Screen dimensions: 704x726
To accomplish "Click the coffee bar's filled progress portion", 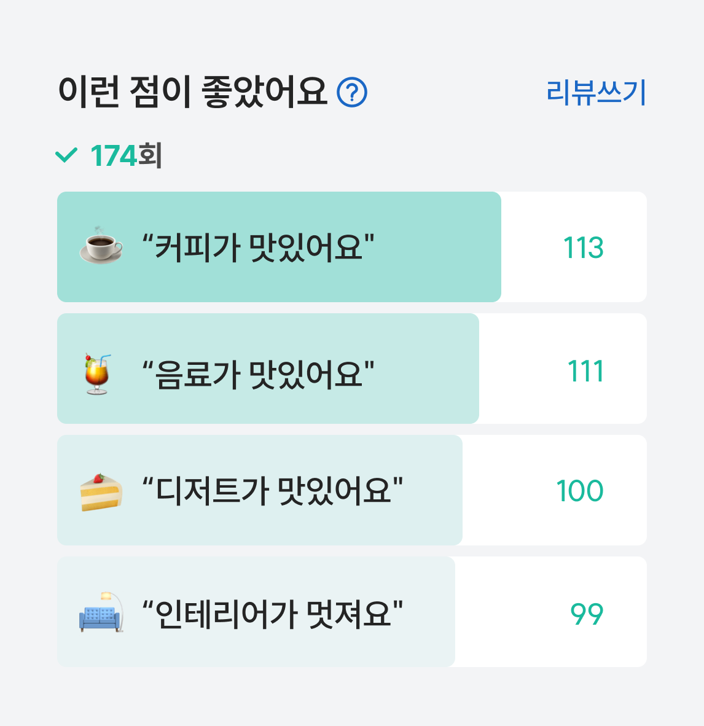I will click(279, 247).
